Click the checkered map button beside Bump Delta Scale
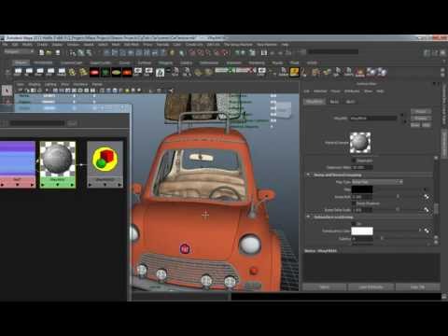 click(427, 210)
